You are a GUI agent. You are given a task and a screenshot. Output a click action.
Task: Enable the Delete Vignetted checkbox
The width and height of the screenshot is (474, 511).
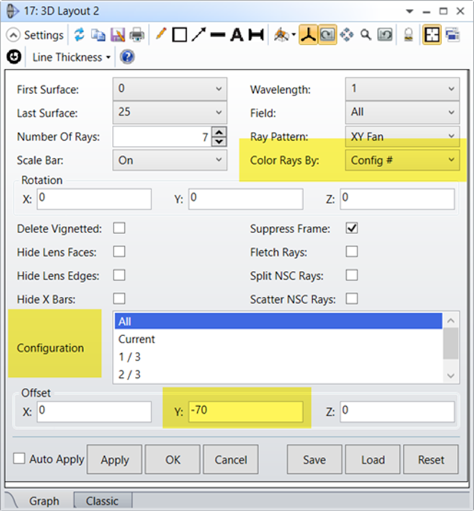tap(119, 228)
